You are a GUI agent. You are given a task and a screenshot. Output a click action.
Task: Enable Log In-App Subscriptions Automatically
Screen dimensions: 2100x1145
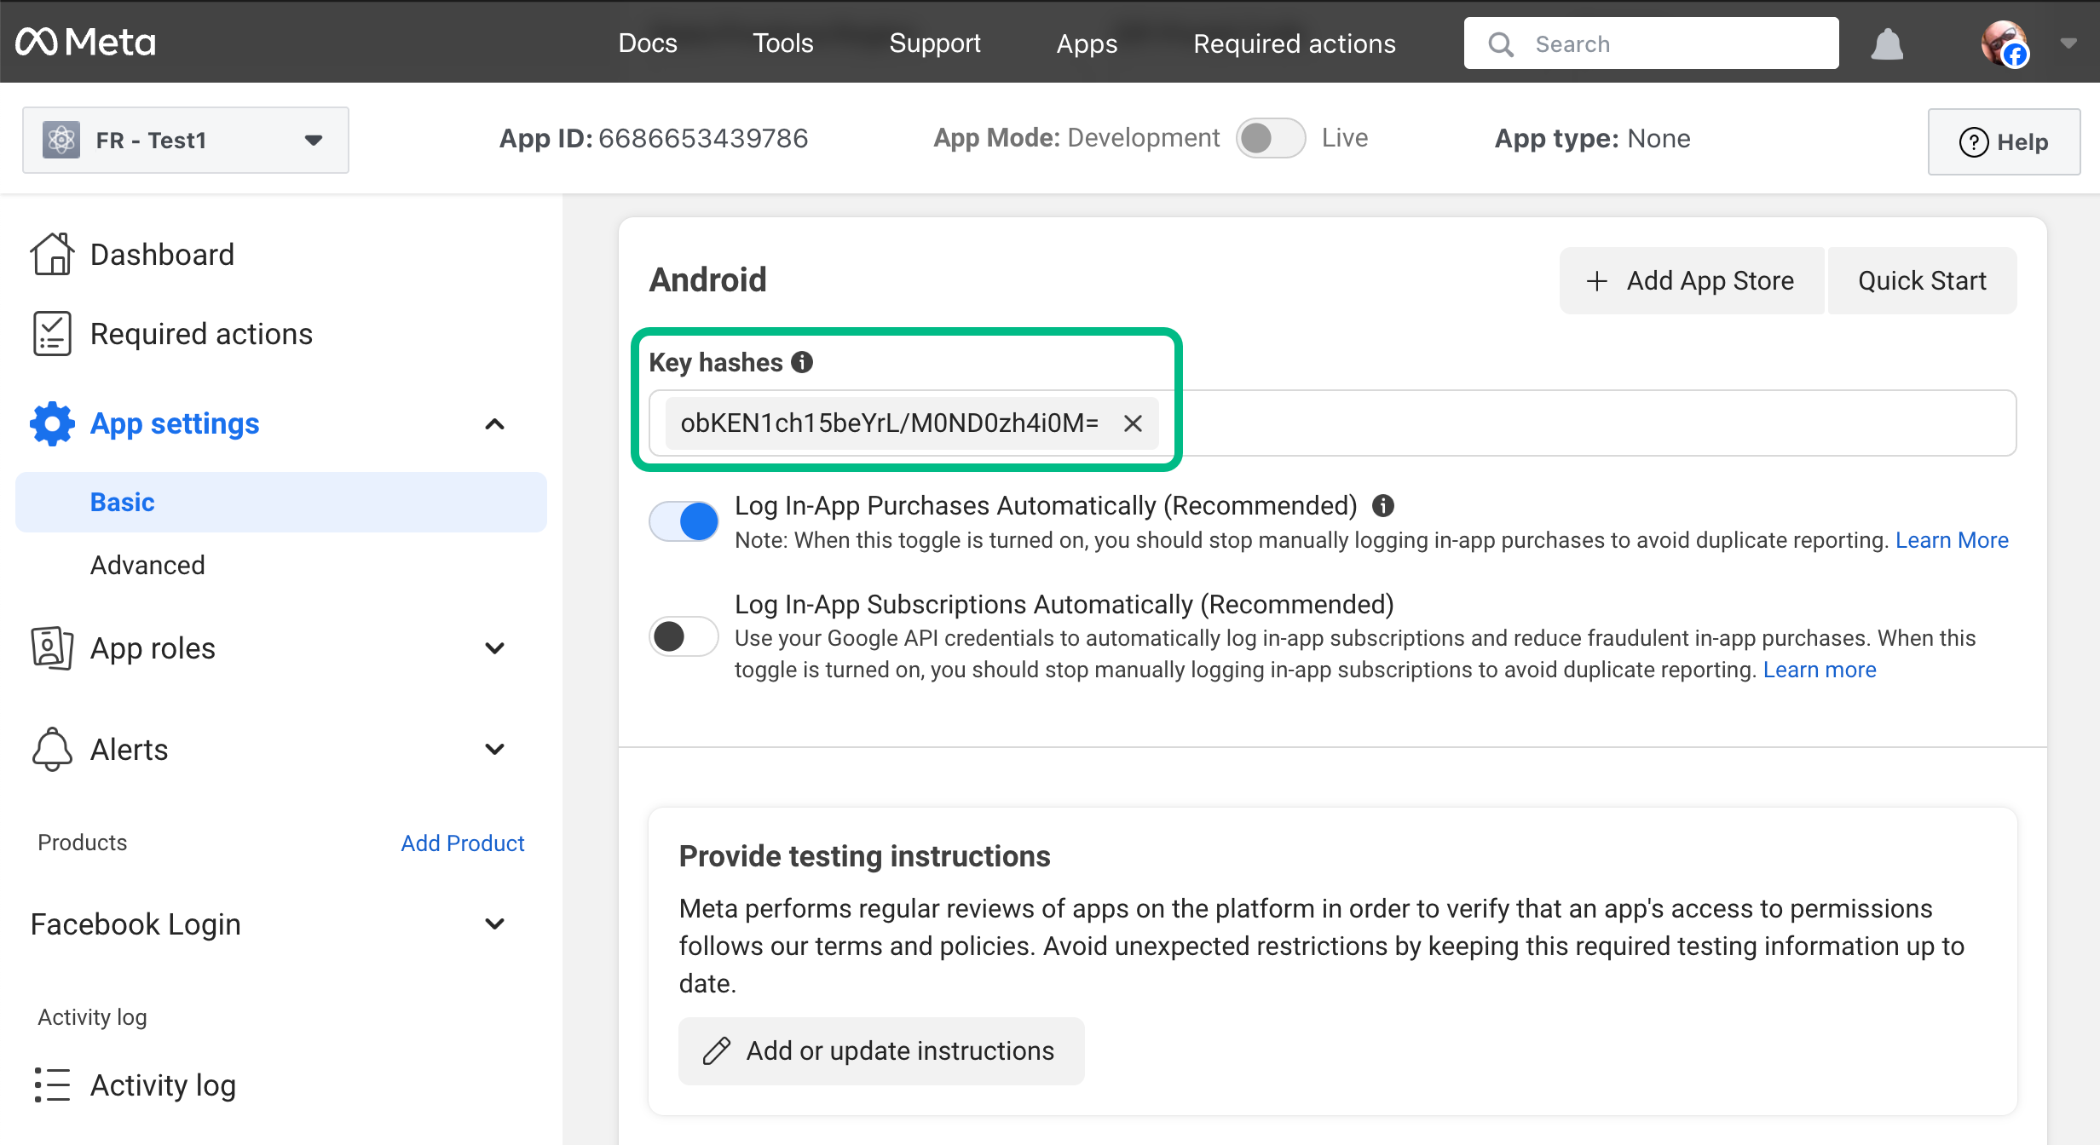pos(684,636)
